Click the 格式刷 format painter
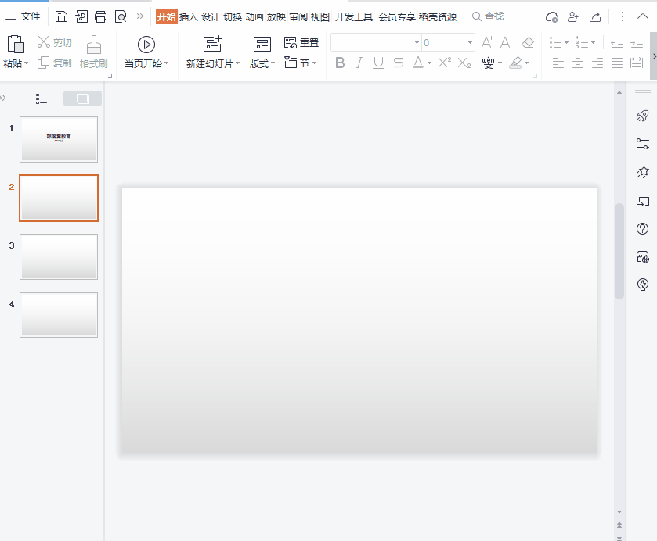 [x=94, y=52]
